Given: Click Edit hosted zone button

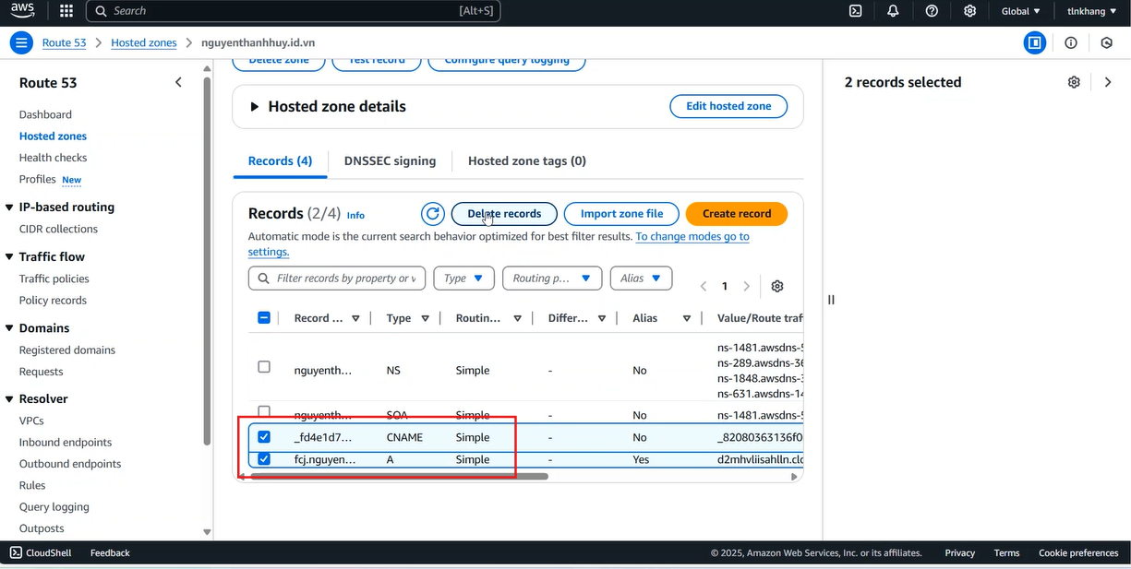Looking at the screenshot, I should 728,106.
